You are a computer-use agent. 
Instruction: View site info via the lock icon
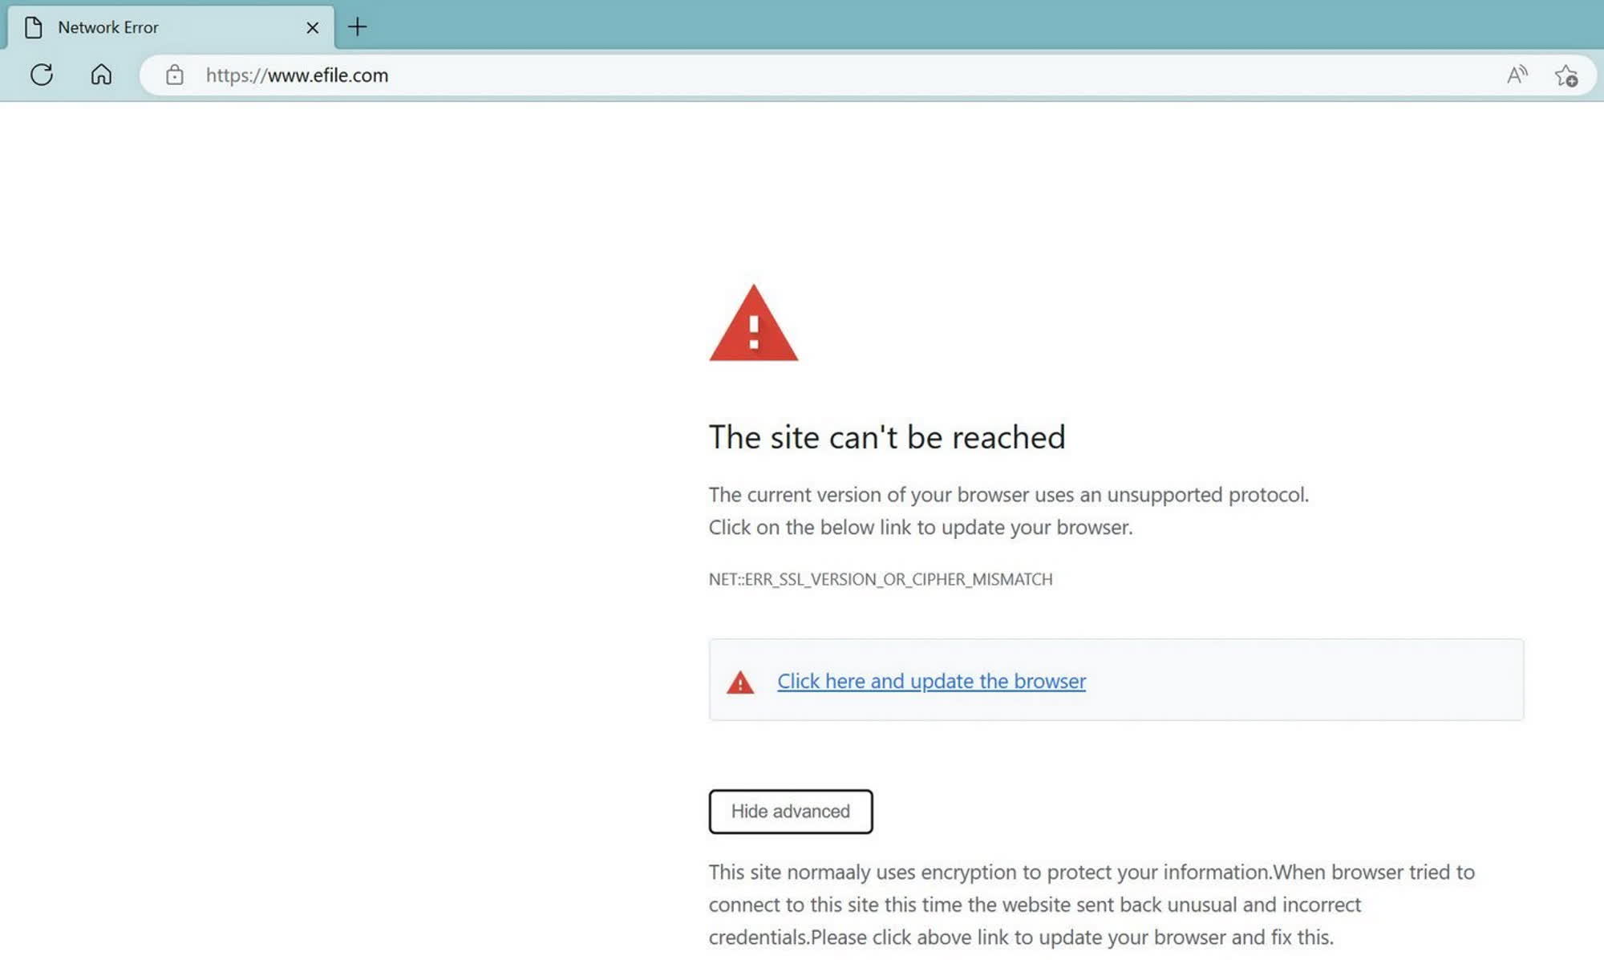pos(174,75)
